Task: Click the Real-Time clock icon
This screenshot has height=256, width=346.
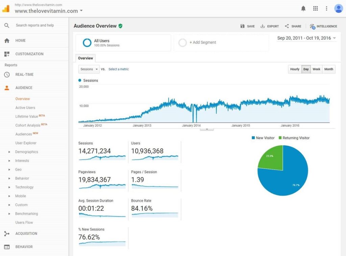Action: pos(7,75)
